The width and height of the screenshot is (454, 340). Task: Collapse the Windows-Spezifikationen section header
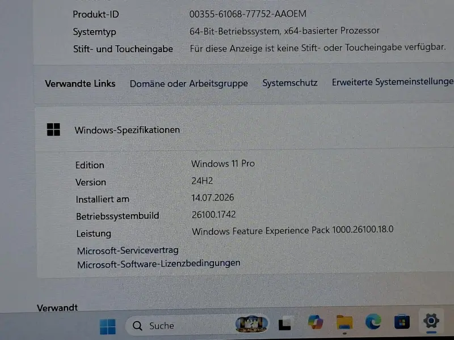click(x=244, y=129)
